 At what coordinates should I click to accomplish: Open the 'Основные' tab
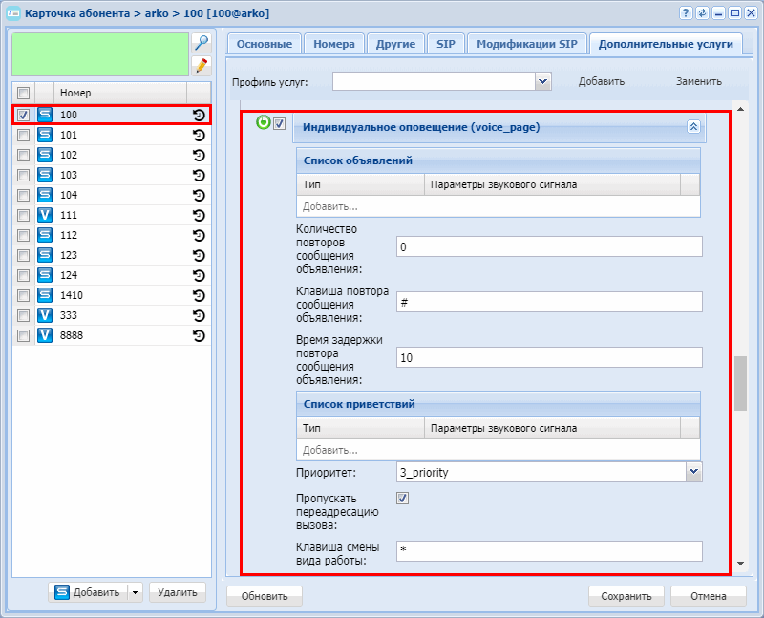pyautogui.click(x=264, y=44)
